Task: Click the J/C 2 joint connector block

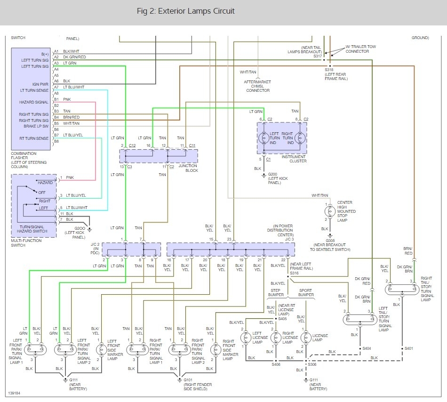Action: 131,249
